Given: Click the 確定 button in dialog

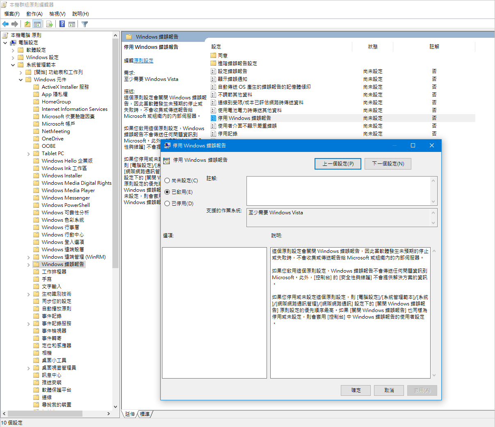Looking at the screenshot, I should click(x=356, y=390).
